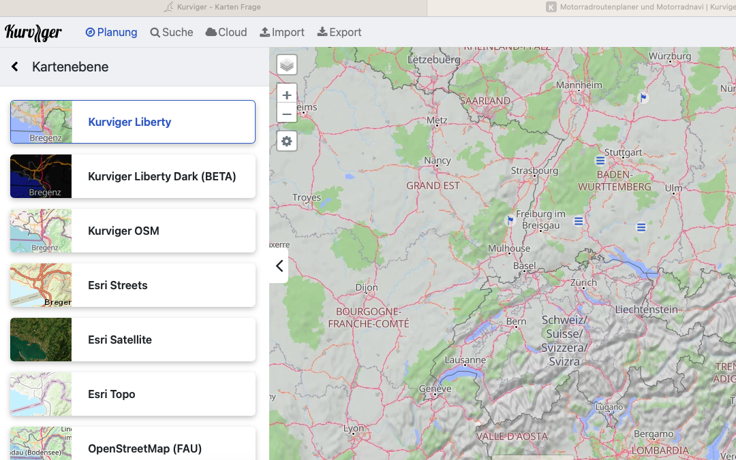Image resolution: width=736 pixels, height=460 pixels.
Task: Click the Strasbourg city label
Action: pos(535,170)
